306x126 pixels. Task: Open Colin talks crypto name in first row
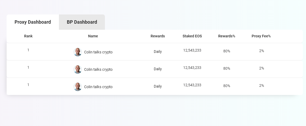(x=98, y=52)
